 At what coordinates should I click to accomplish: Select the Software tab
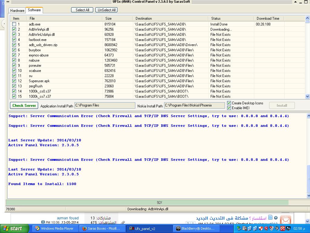(x=34, y=10)
